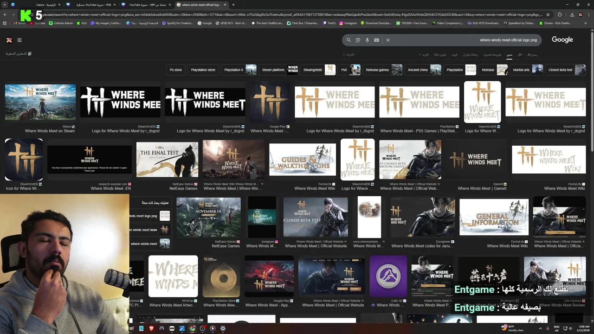This screenshot has width=594, height=334.
Task: Click the Steamgriddb filter chip
Action: (x=318, y=70)
